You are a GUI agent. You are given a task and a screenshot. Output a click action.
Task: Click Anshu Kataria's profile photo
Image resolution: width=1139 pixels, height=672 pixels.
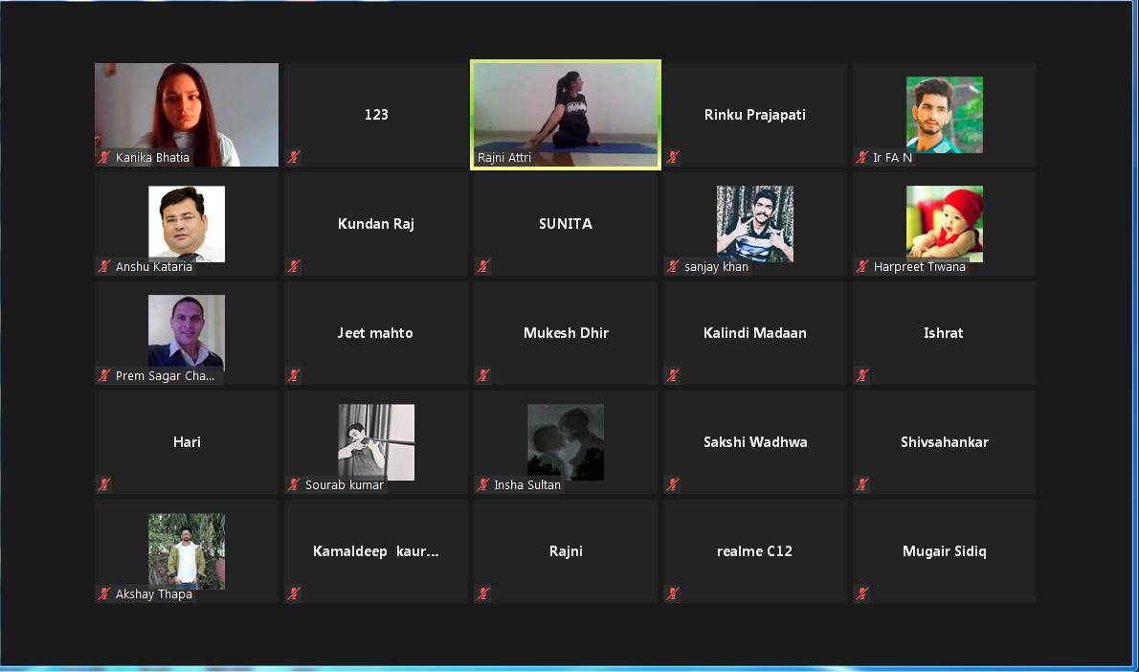click(x=187, y=224)
